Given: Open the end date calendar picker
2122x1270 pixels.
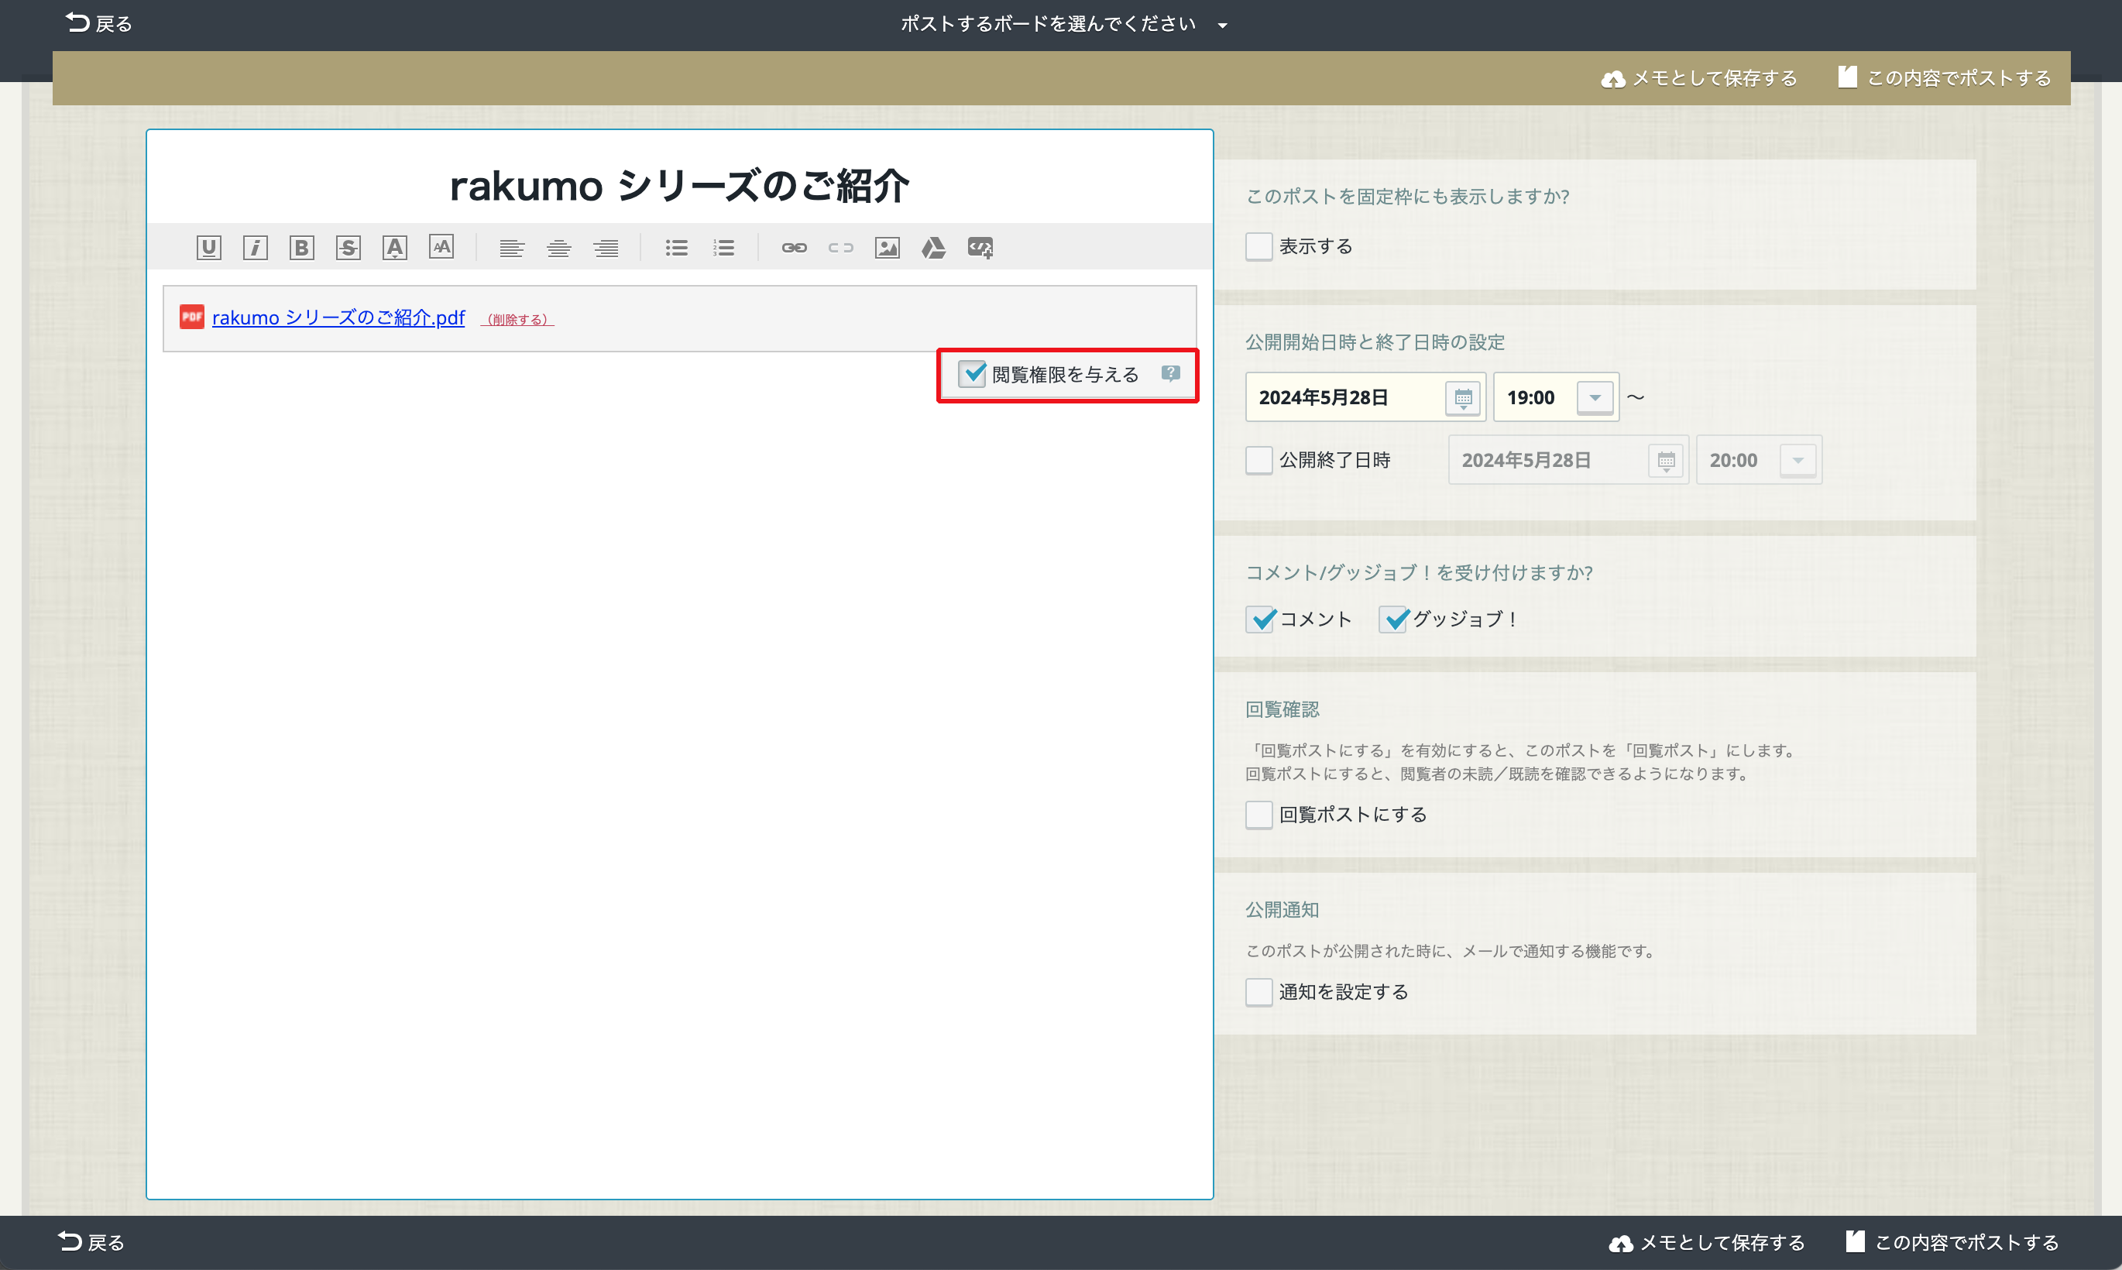Looking at the screenshot, I should pyautogui.click(x=1666, y=461).
